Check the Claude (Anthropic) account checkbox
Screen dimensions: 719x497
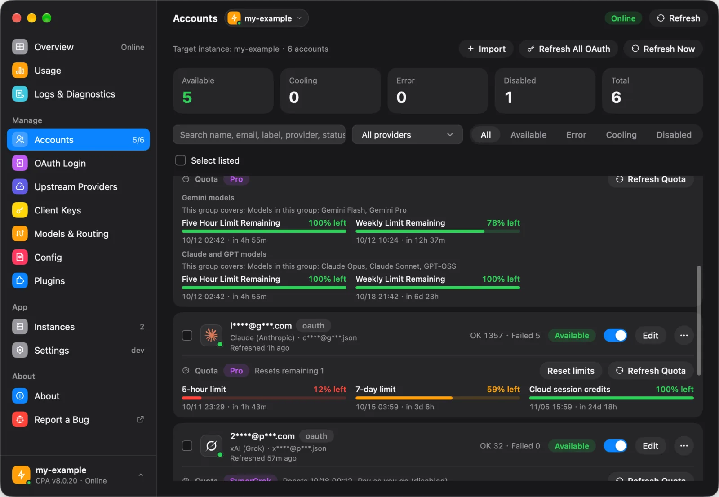pos(187,335)
